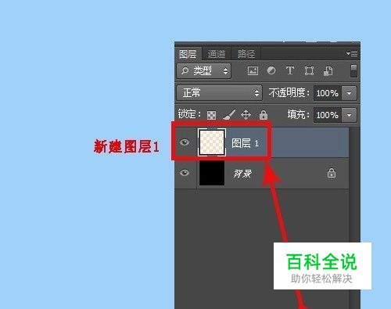Lock image pixels brush icon
Screen dimensions: 391x309
point(229,114)
